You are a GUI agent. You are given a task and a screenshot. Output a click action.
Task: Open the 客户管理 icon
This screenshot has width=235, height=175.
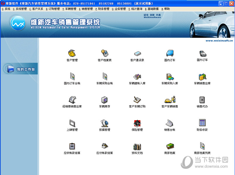72,53
